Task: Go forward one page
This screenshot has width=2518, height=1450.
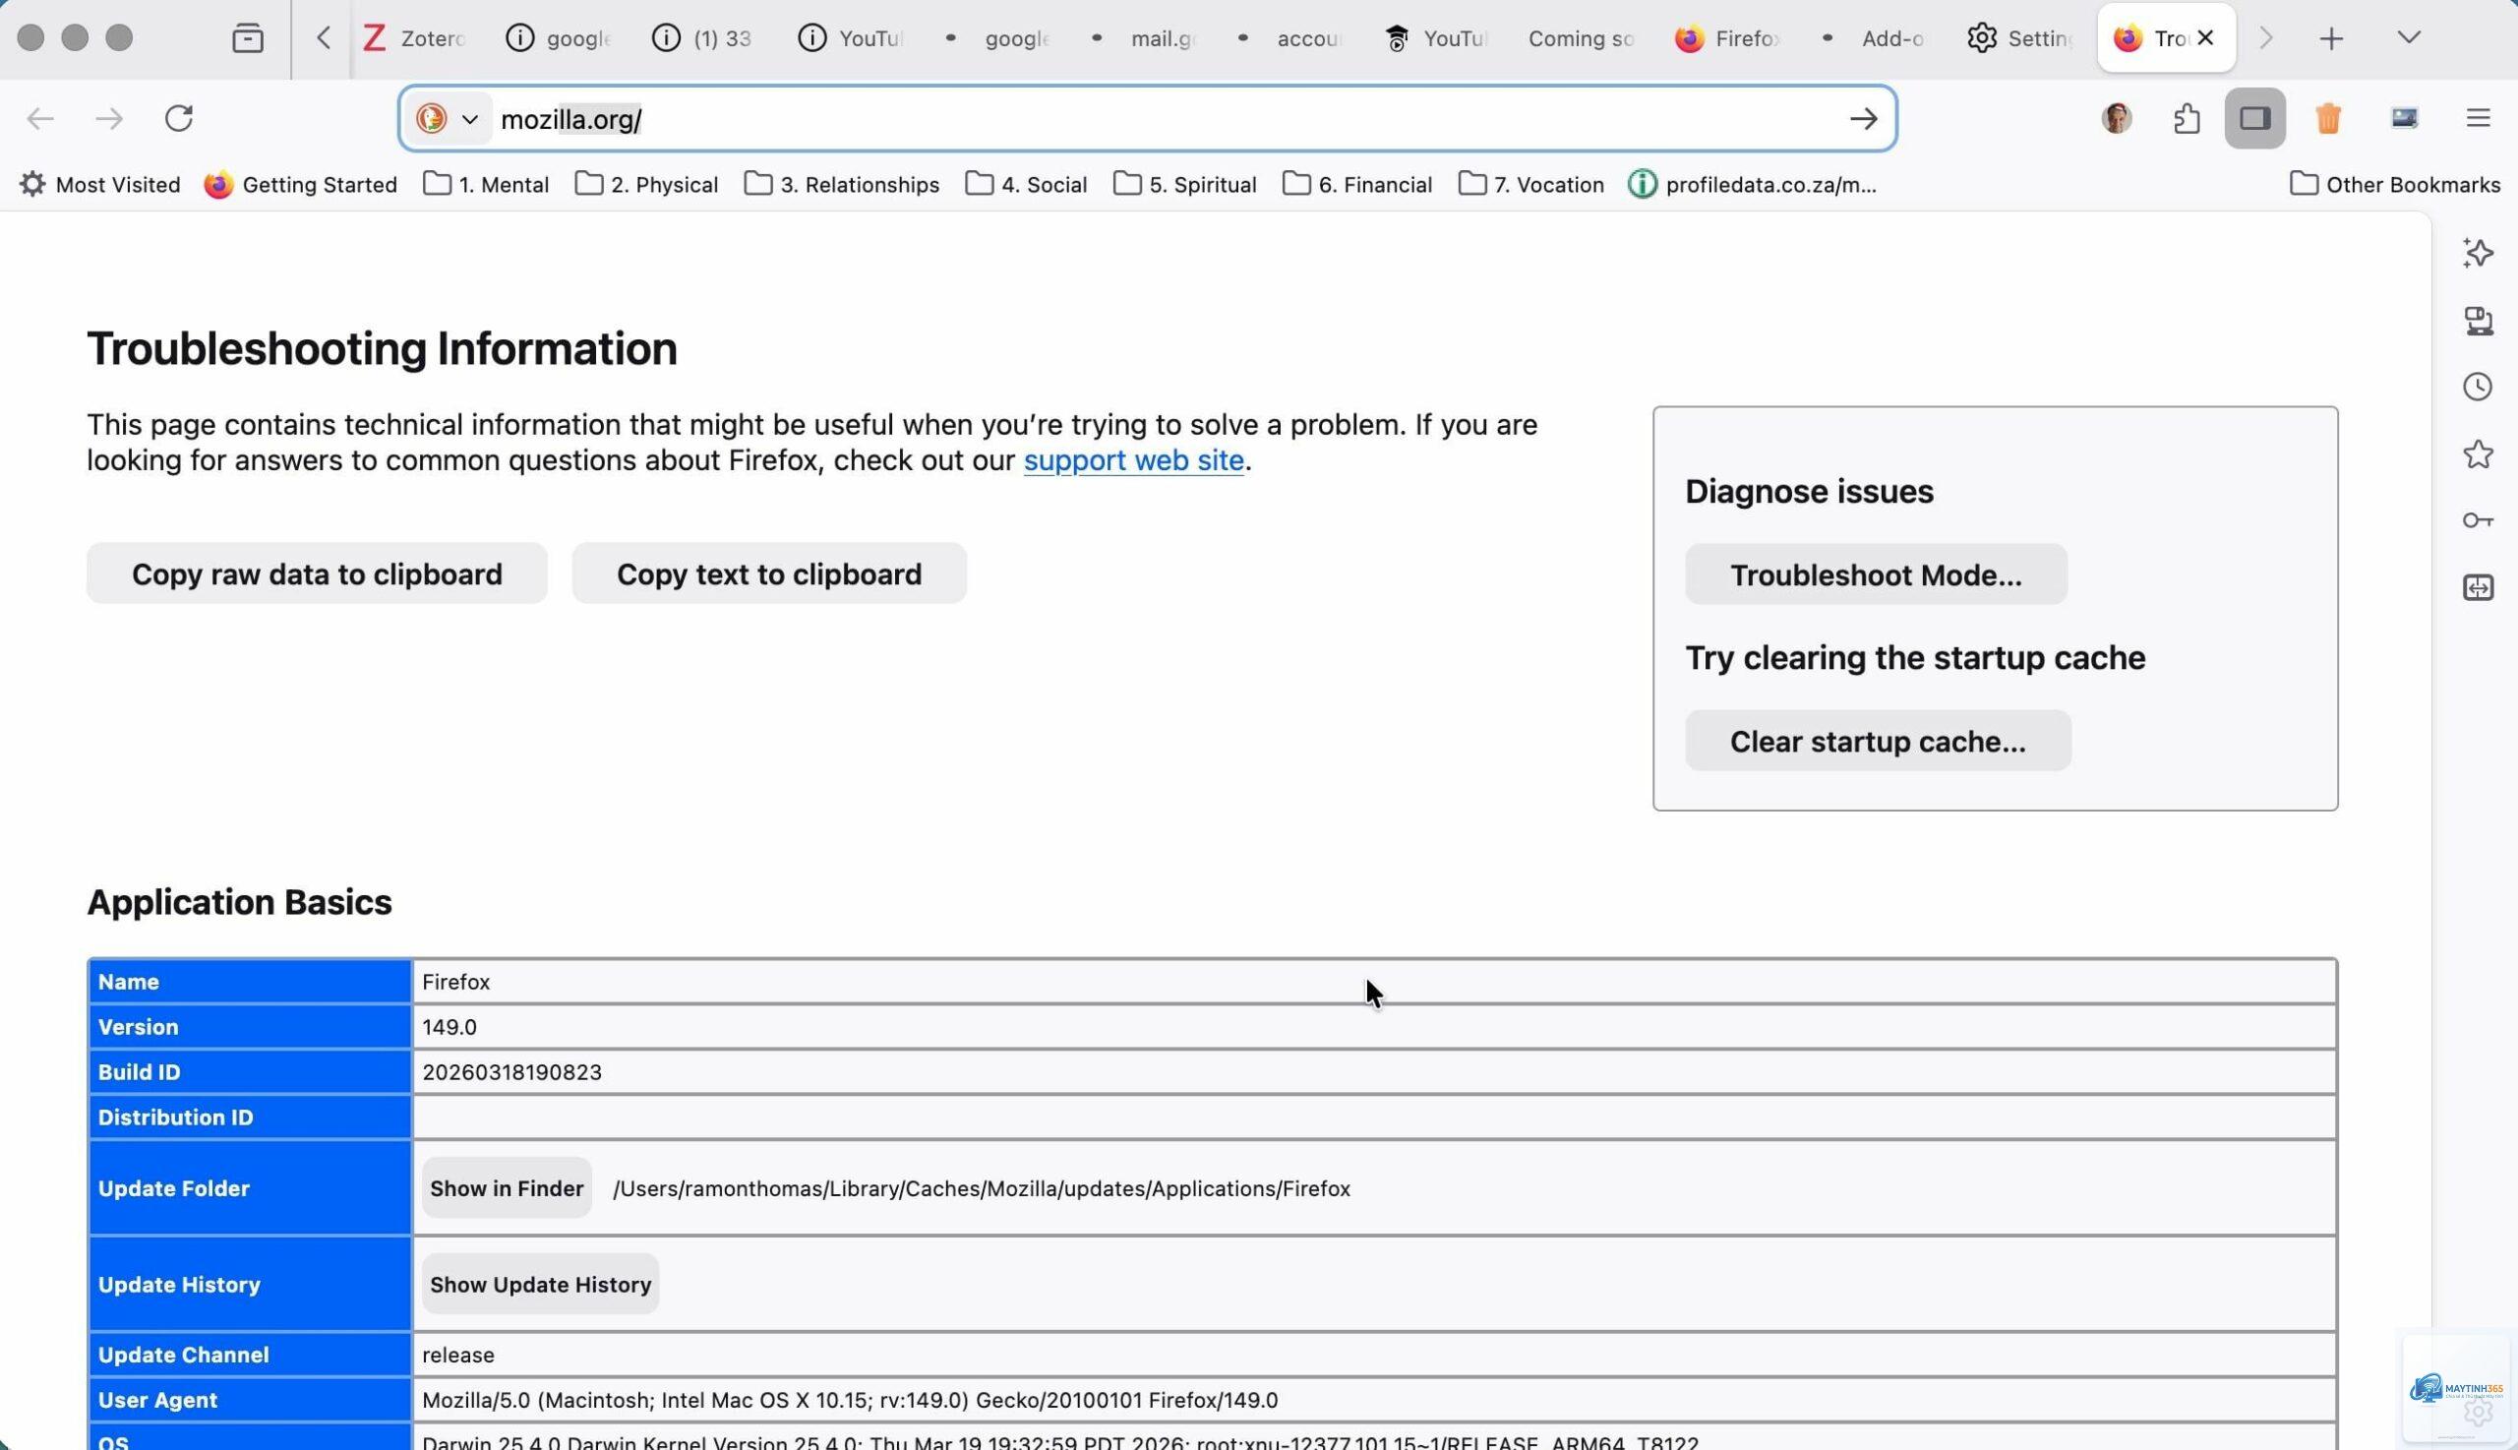Action: point(109,118)
